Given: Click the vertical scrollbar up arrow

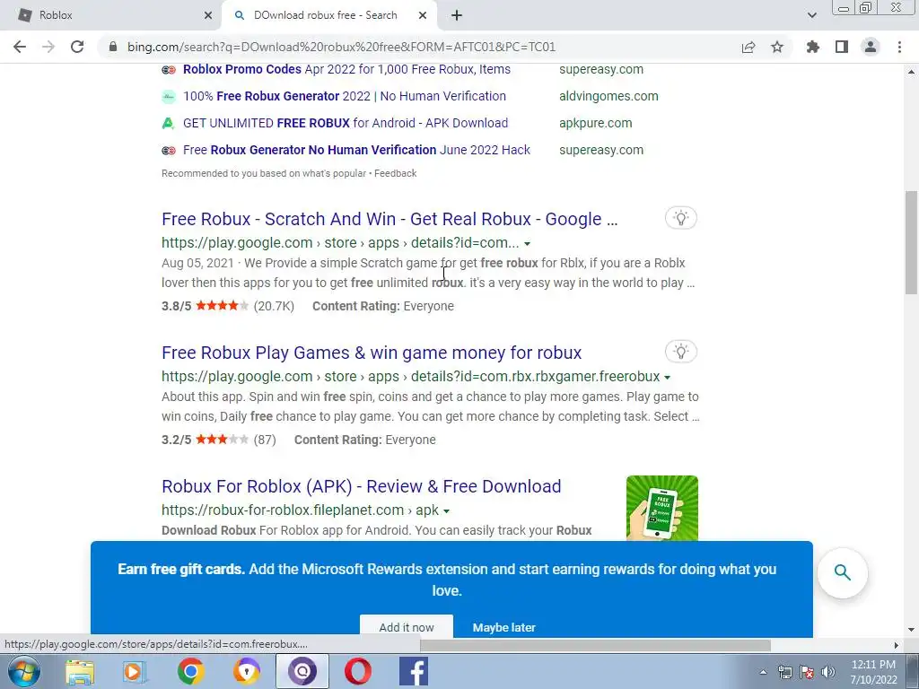Looking at the screenshot, I should point(911,72).
